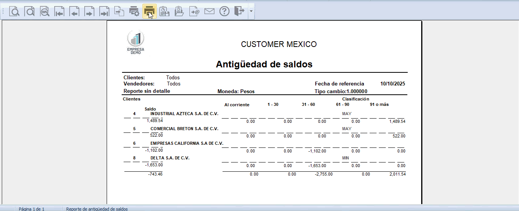The width and height of the screenshot is (519, 211).
Task: Click the go-to-page icon
Action: pos(119,12)
